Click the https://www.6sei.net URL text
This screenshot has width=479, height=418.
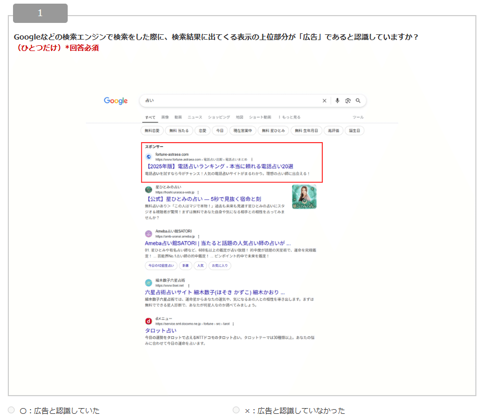click(x=170, y=286)
